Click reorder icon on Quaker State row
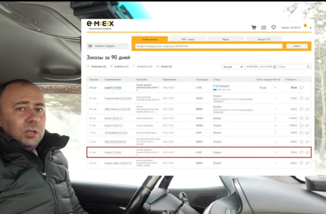Image resolution: width=326 pixels, height=214 pixels. [x=307, y=163]
